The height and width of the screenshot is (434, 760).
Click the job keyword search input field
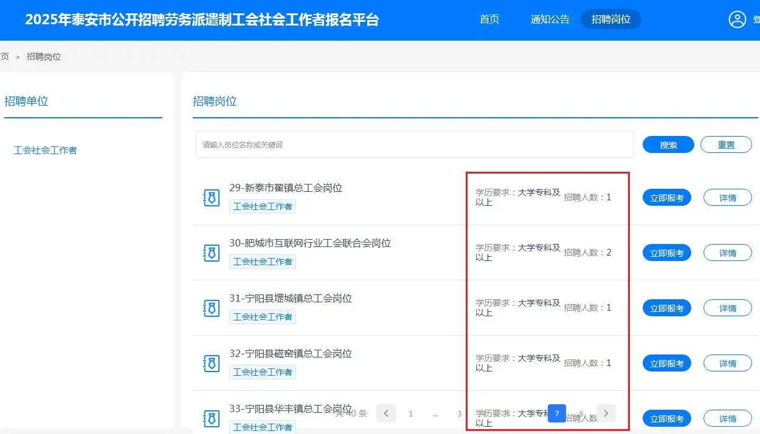click(413, 144)
